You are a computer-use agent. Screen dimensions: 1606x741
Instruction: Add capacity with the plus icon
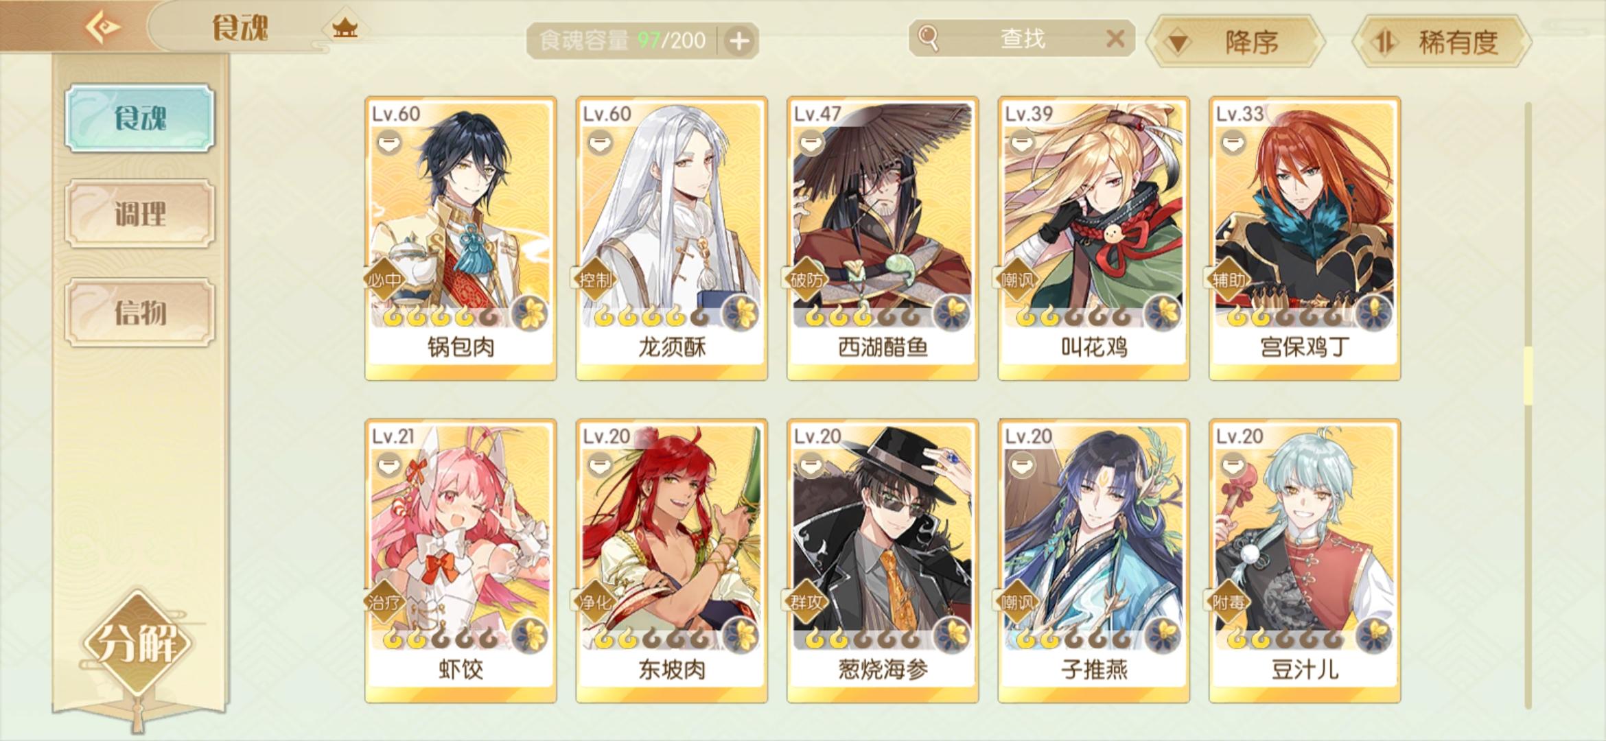pyautogui.click(x=739, y=41)
